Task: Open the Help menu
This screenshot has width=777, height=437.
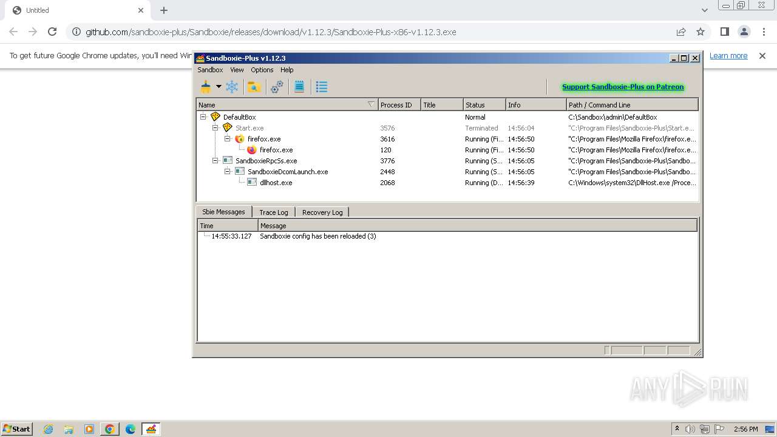Action: click(x=287, y=70)
